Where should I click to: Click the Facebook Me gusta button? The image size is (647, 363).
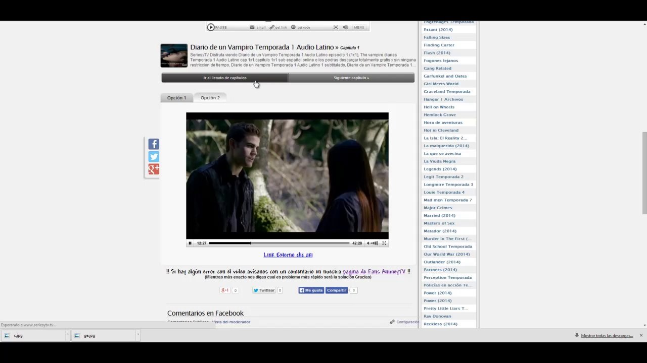click(311, 290)
